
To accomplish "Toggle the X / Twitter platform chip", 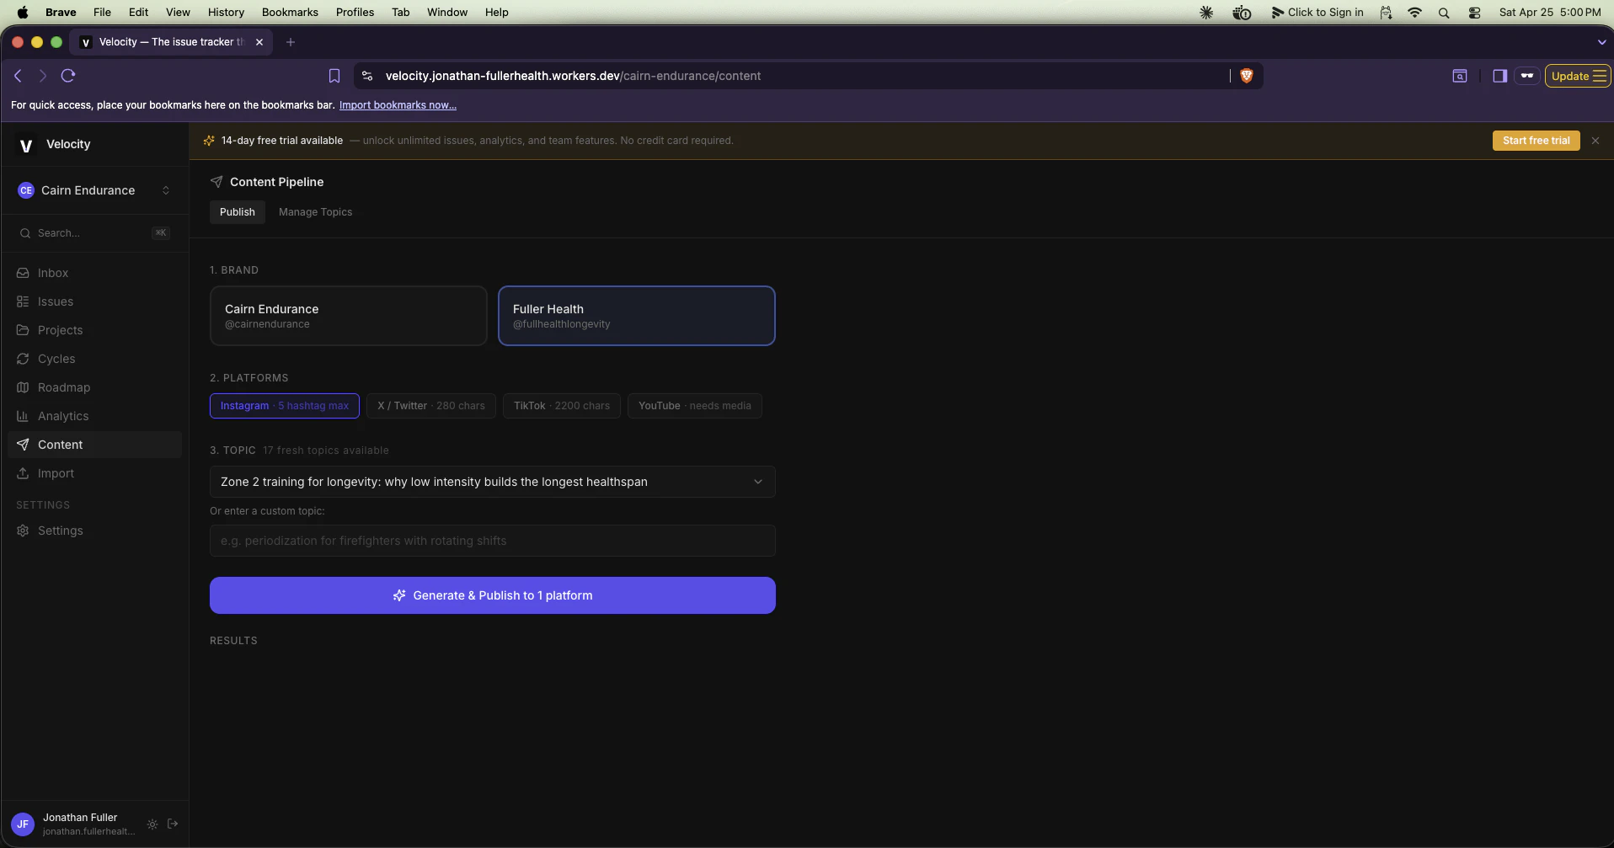I will 431,406.
